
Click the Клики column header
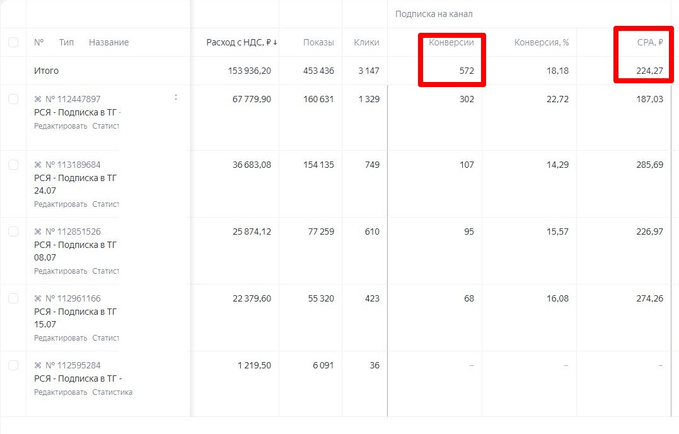pos(366,42)
